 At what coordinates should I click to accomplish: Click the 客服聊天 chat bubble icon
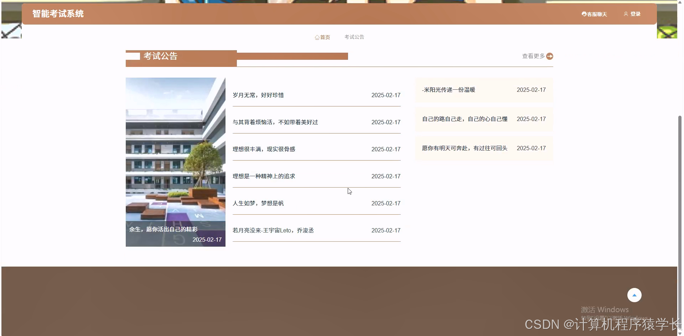(584, 14)
